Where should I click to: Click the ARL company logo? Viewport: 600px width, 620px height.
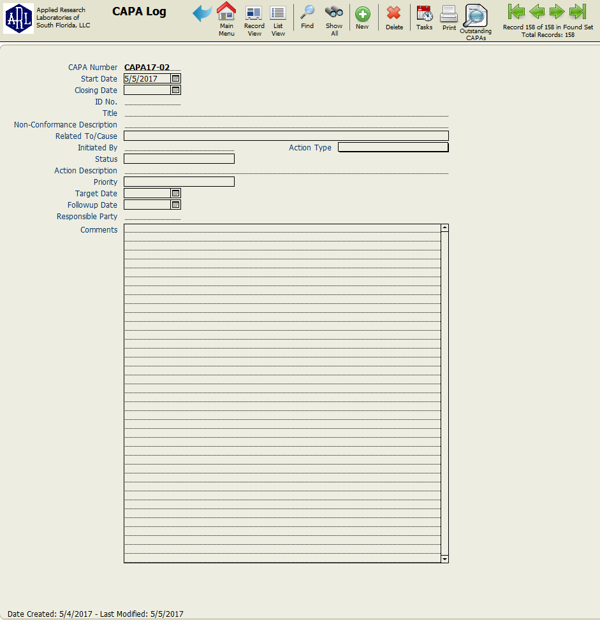[18, 18]
